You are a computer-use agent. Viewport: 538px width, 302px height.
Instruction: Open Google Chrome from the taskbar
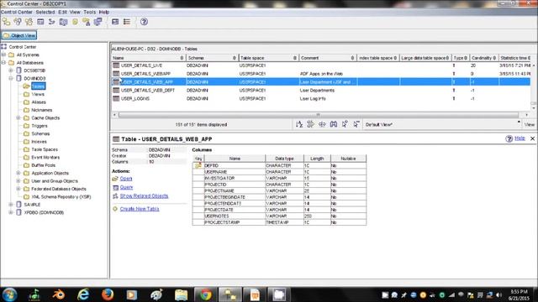[x=205, y=294]
